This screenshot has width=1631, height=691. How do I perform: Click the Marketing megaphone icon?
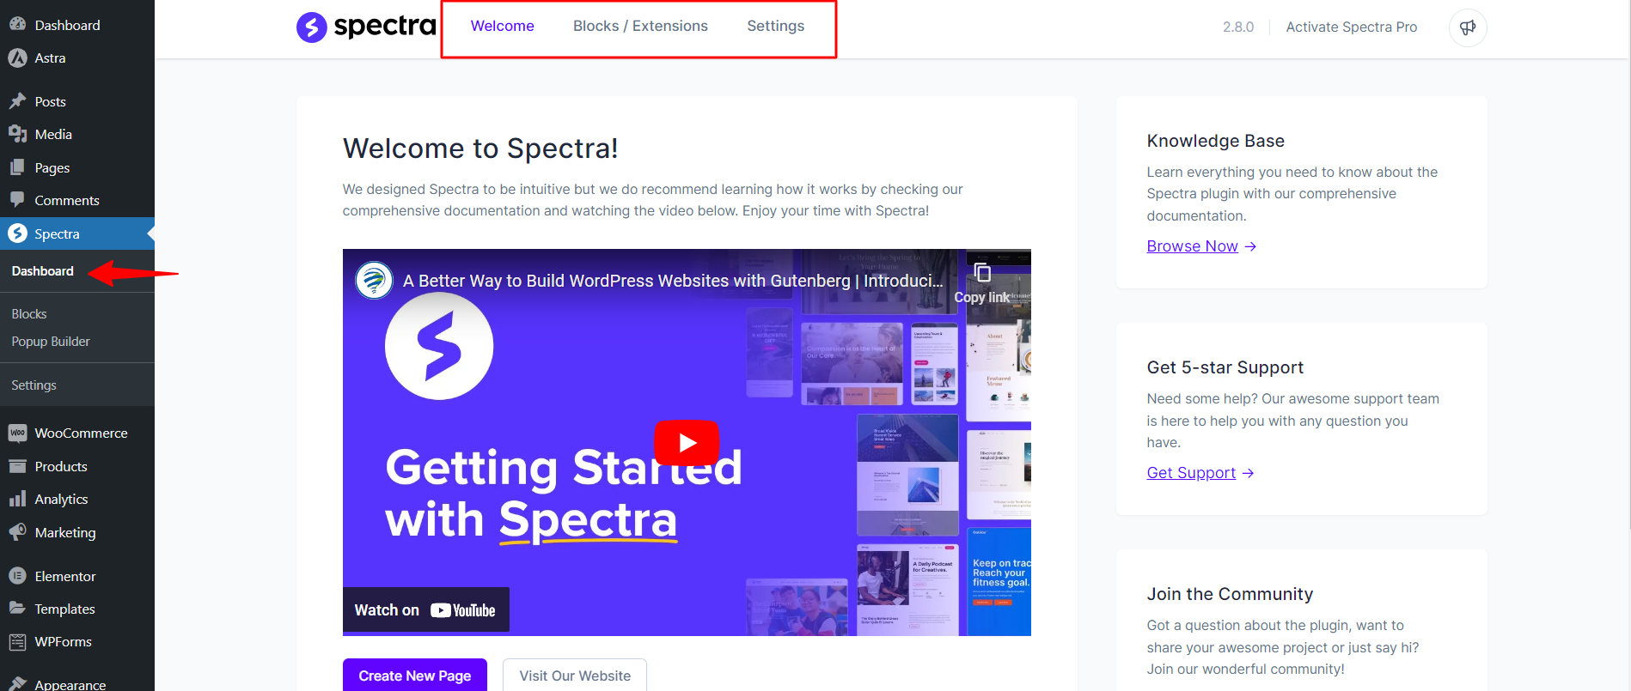17,532
